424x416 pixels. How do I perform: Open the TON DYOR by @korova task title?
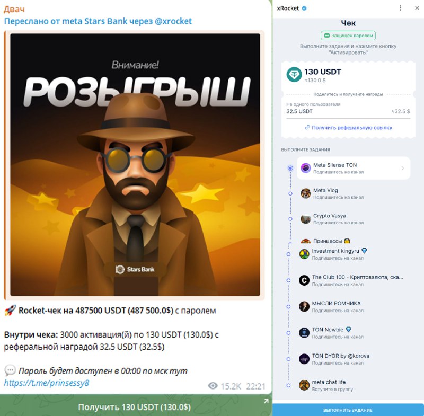pos(340,356)
